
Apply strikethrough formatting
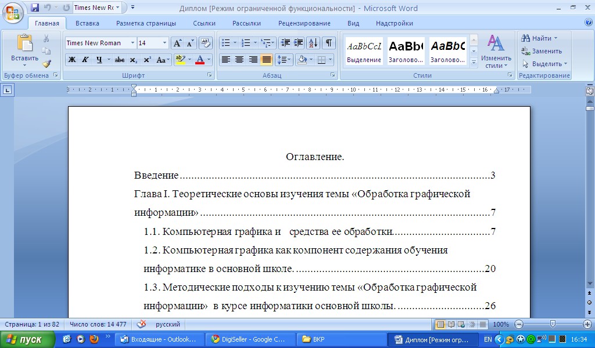pyautogui.click(x=120, y=60)
